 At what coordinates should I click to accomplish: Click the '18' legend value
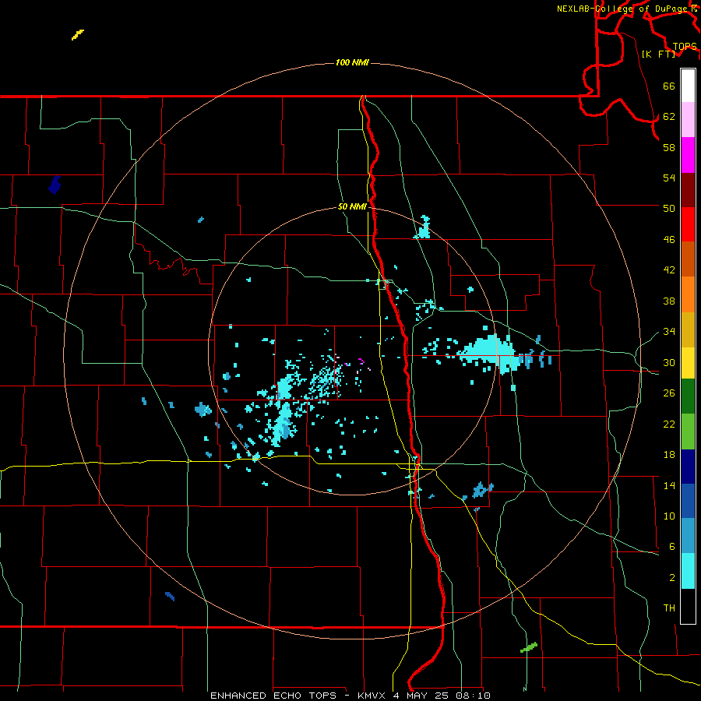click(x=669, y=455)
